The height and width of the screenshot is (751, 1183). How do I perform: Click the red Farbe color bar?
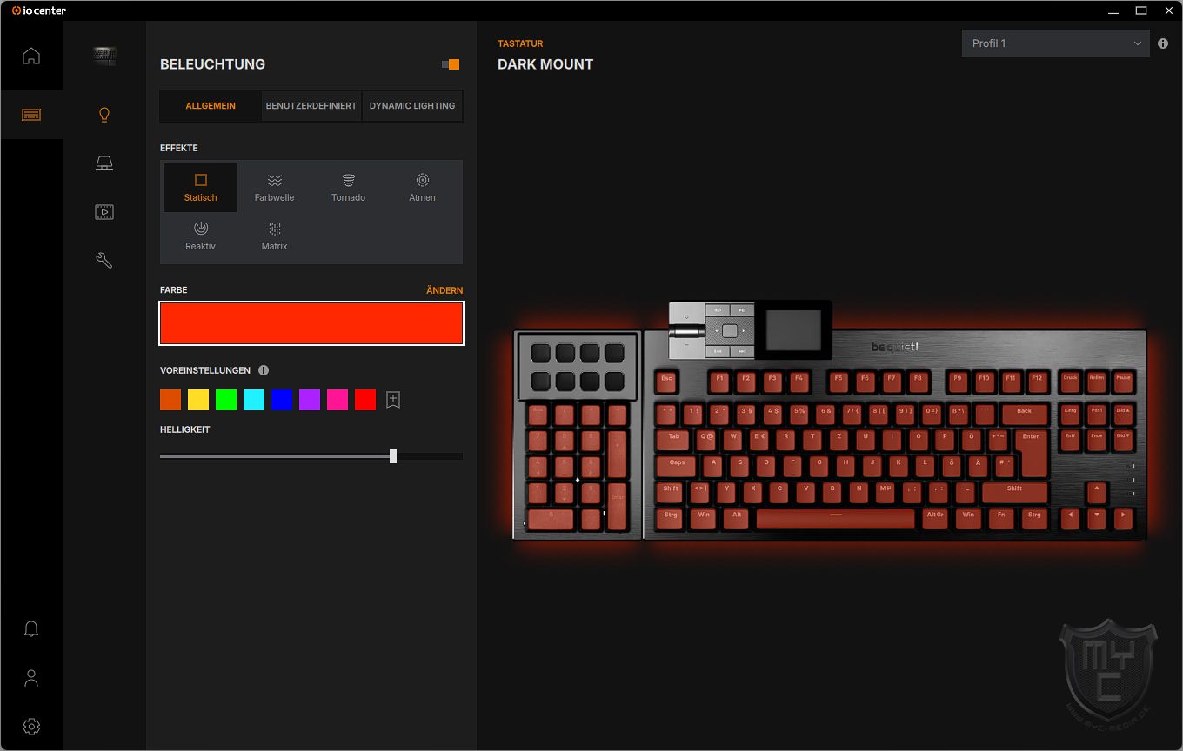tap(311, 323)
